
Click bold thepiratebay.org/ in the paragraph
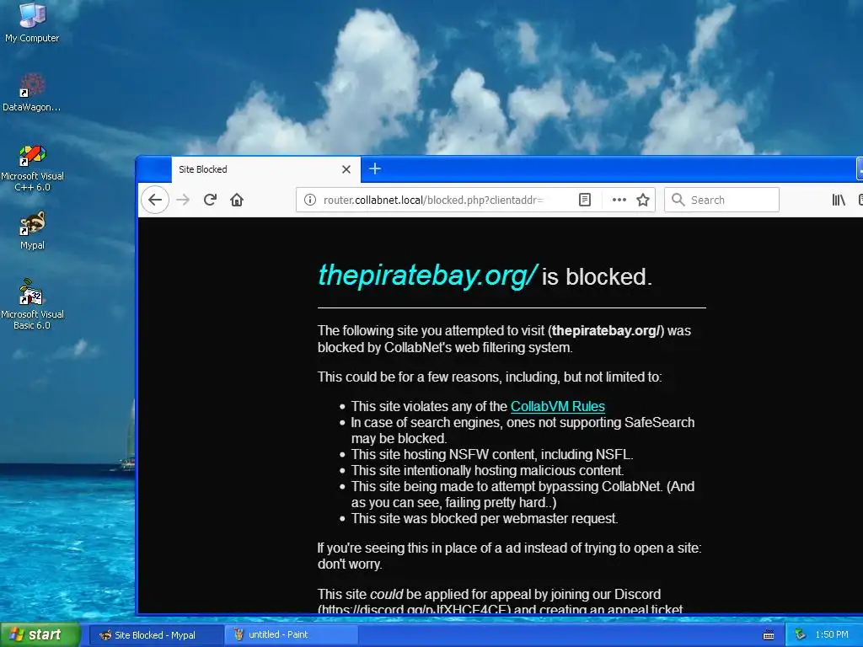coord(605,331)
